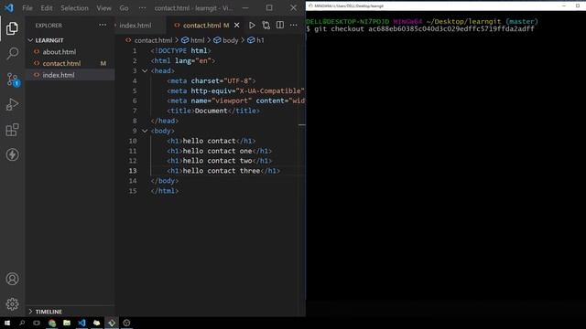This screenshot has height=329, width=586.
Task: Open the Manage gear icon
Action: pos(12,304)
